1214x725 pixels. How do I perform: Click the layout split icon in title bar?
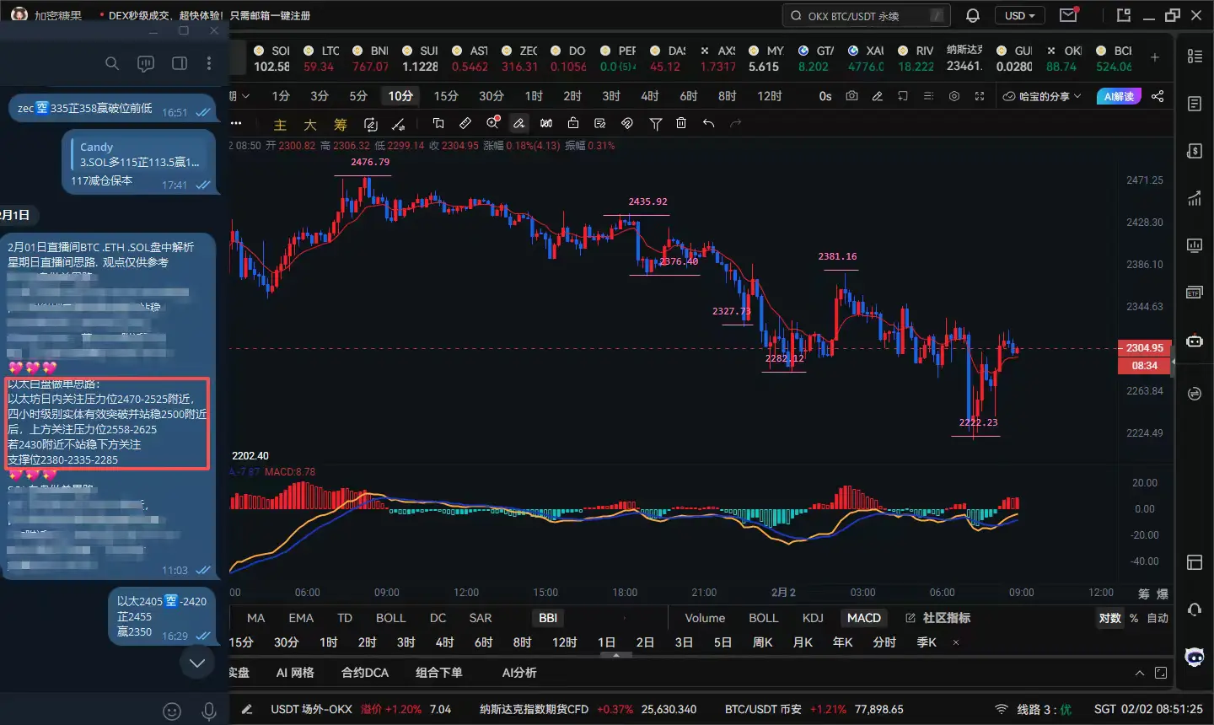pyautogui.click(x=1123, y=15)
